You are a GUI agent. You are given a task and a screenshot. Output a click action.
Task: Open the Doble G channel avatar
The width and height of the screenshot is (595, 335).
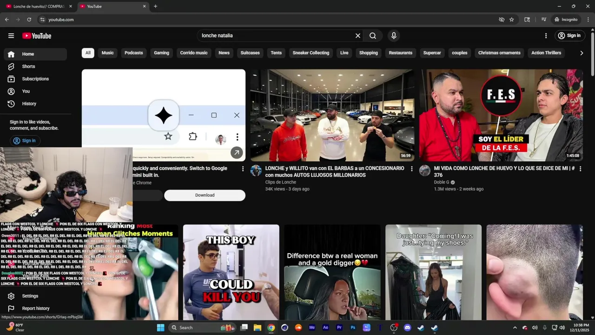tap(425, 170)
